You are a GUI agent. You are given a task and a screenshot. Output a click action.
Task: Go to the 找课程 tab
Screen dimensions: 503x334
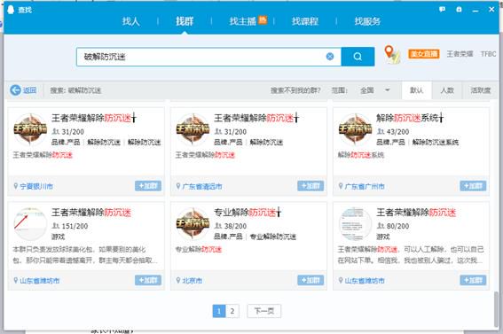(305, 21)
